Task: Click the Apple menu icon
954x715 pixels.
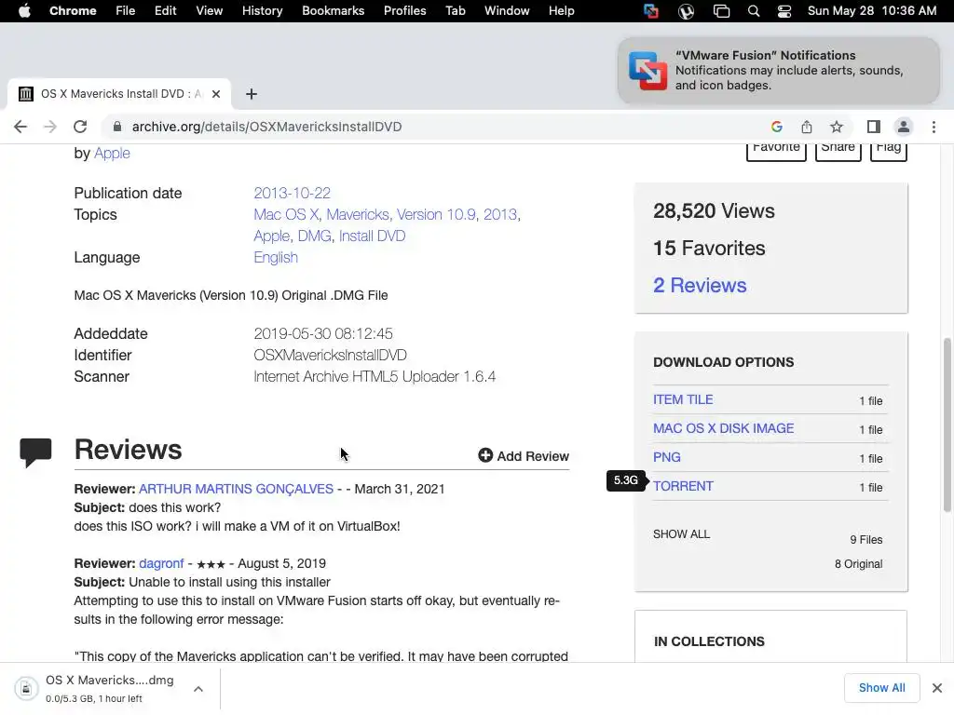Action: (24, 11)
